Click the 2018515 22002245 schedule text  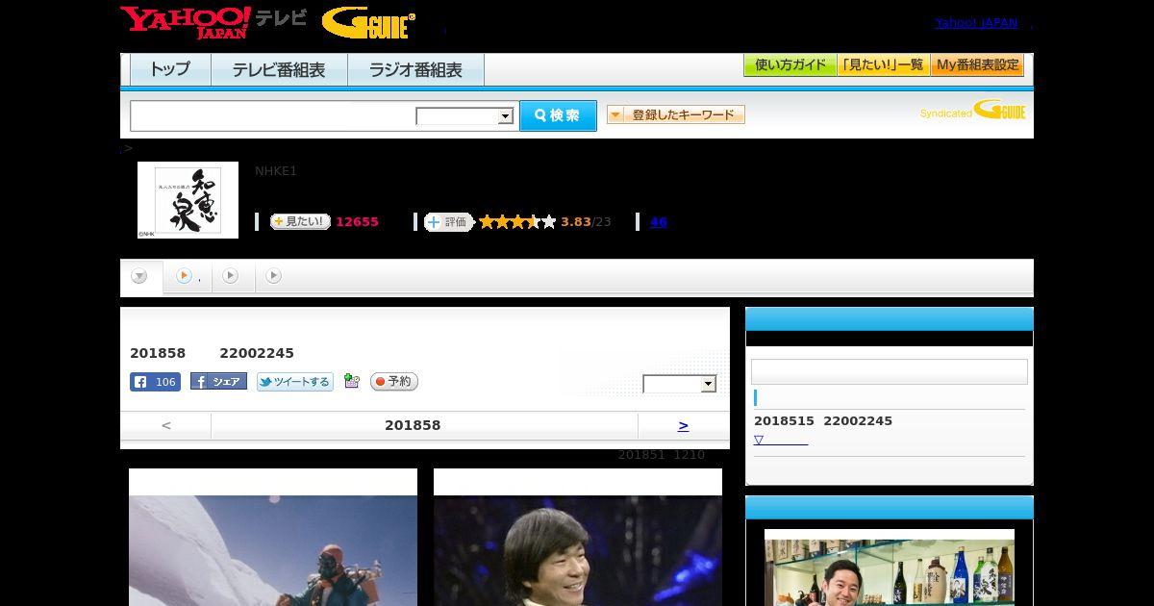click(x=823, y=420)
